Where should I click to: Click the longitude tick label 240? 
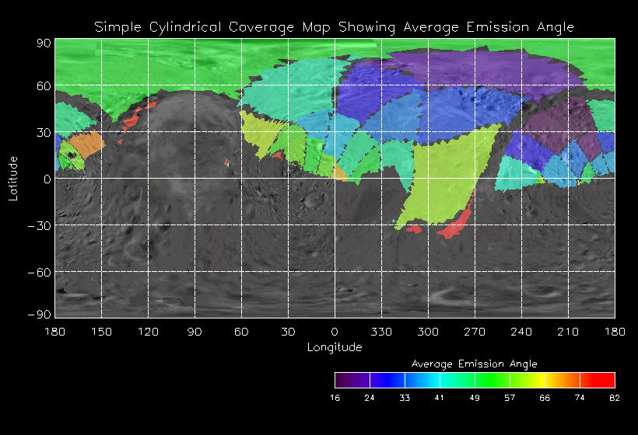[521, 332]
